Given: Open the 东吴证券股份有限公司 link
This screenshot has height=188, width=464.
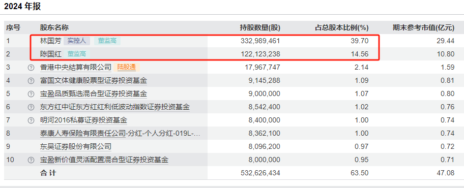Looking at the screenshot, I should (x=76, y=147).
